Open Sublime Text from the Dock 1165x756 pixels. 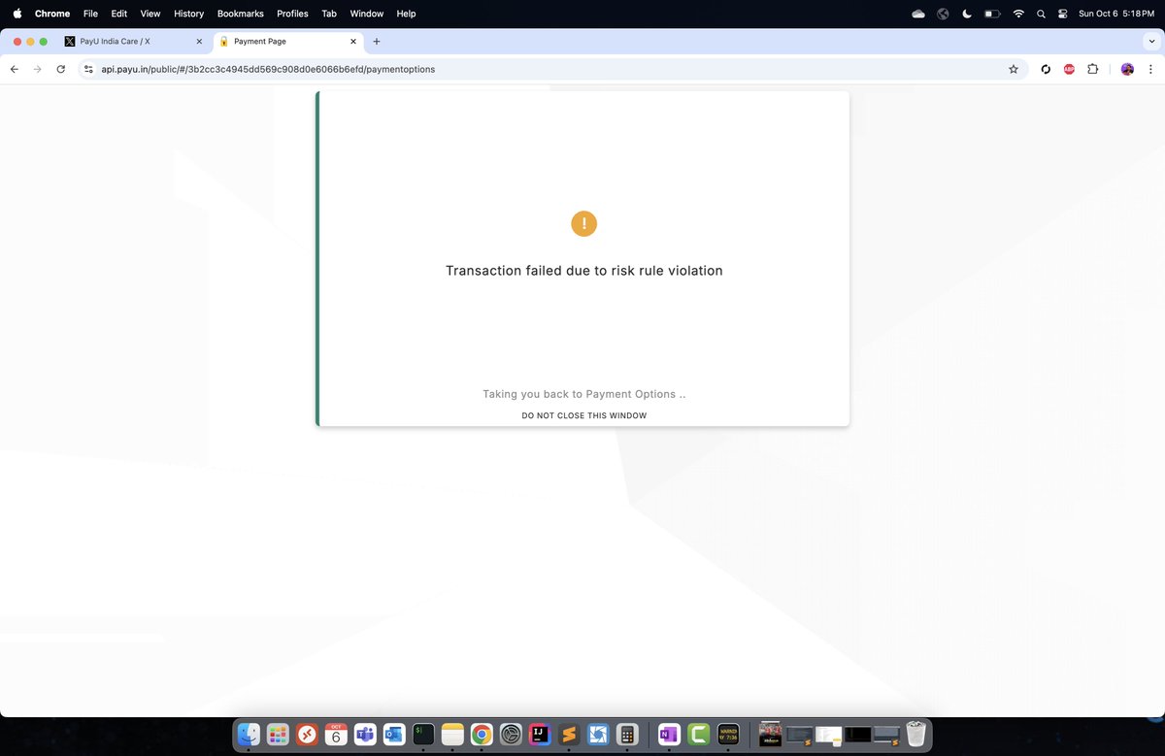point(569,735)
